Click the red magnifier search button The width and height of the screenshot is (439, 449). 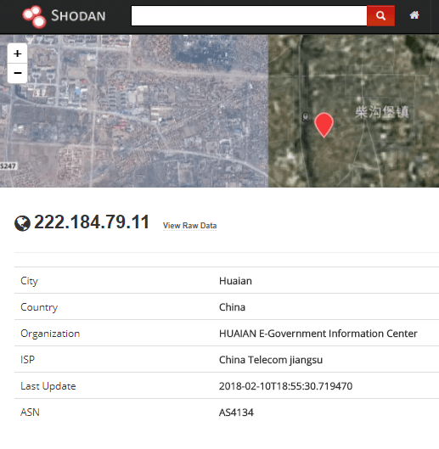pyautogui.click(x=380, y=16)
